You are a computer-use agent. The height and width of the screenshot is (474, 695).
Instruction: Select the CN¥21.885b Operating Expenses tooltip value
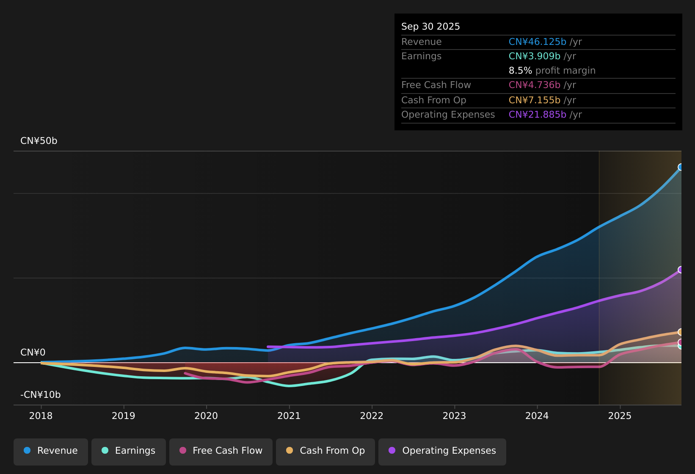(x=537, y=115)
